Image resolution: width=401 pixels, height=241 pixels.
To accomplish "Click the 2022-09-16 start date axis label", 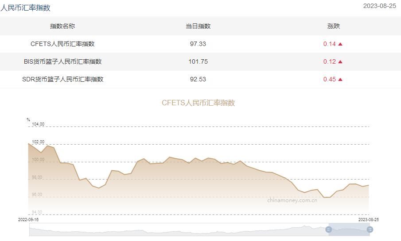I will [29, 219].
